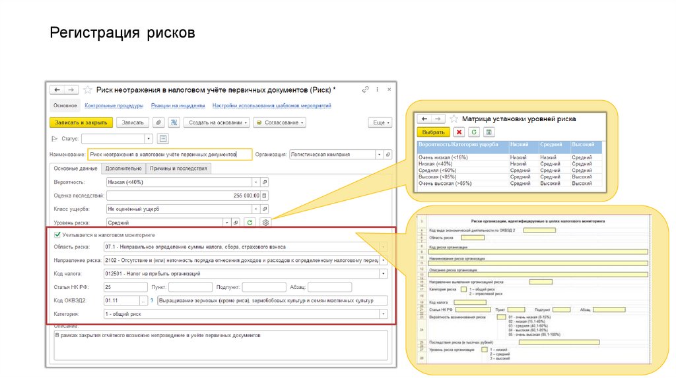Switch to Основные данные tab
The width and height of the screenshot is (676, 378).
(x=75, y=169)
